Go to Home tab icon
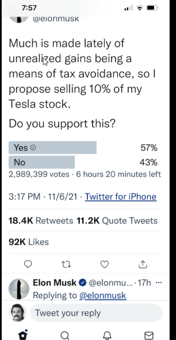The image size is (176, 340). [x=23, y=334]
